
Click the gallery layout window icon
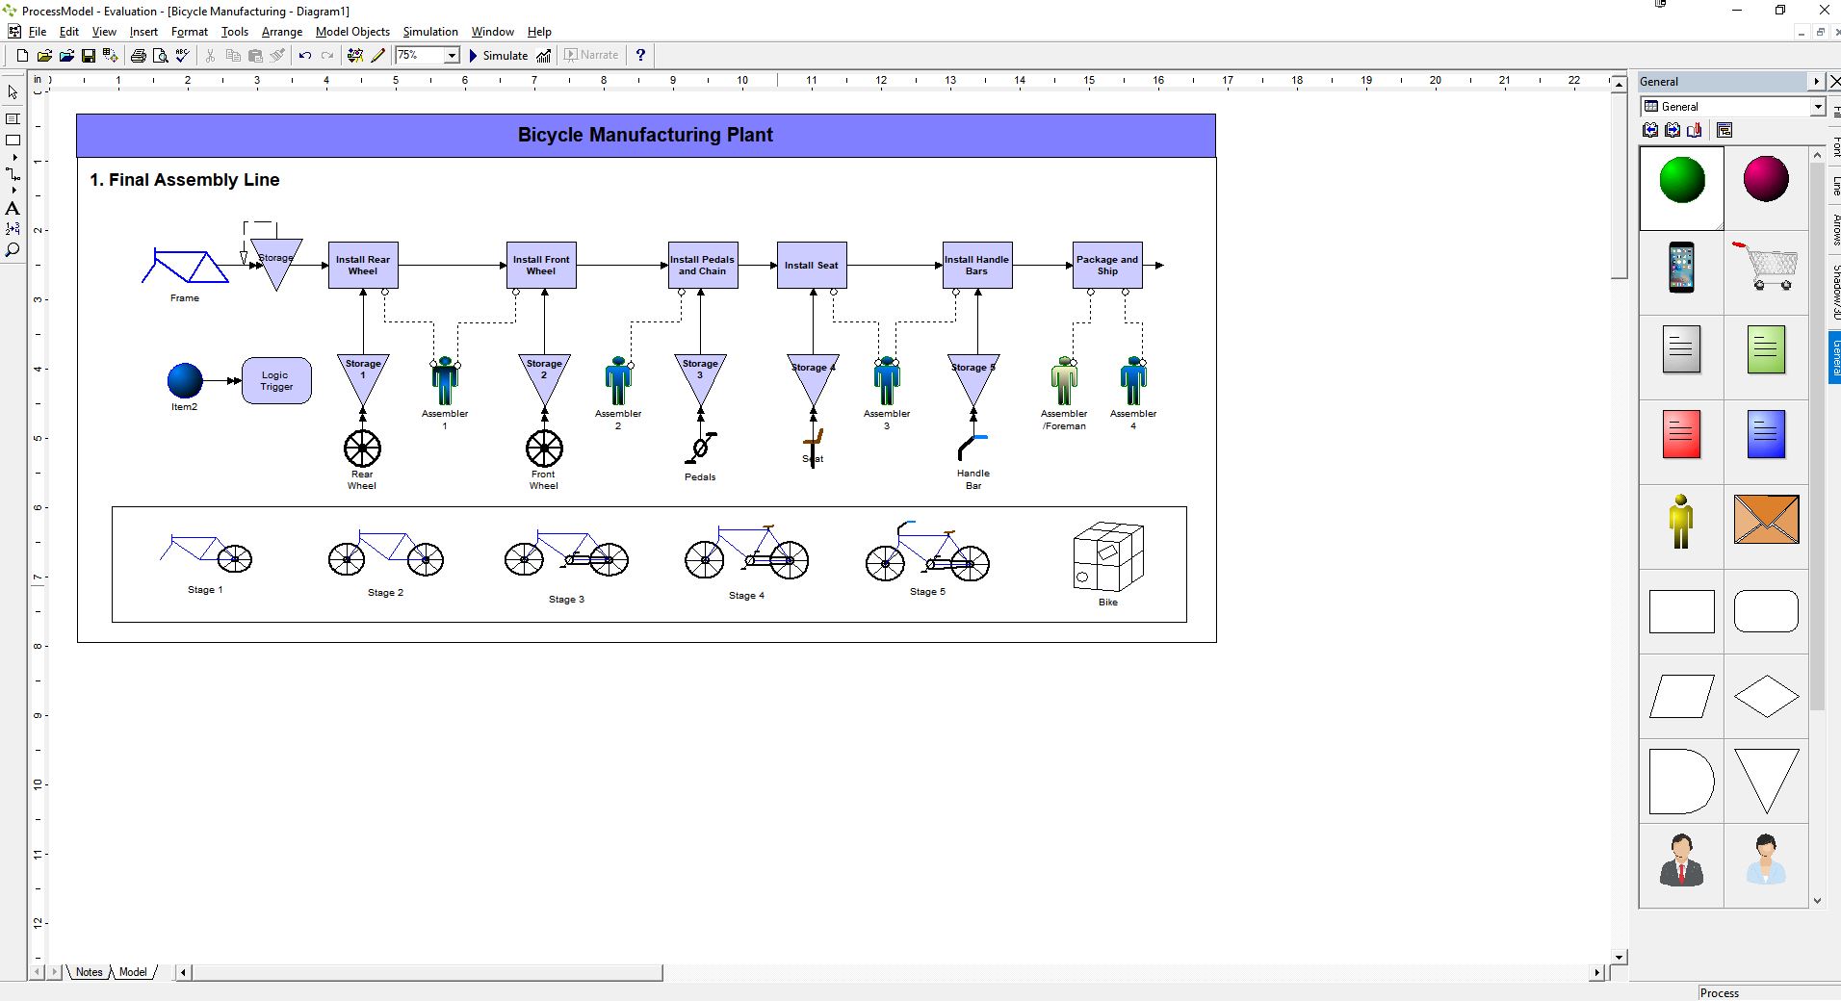(x=1724, y=130)
